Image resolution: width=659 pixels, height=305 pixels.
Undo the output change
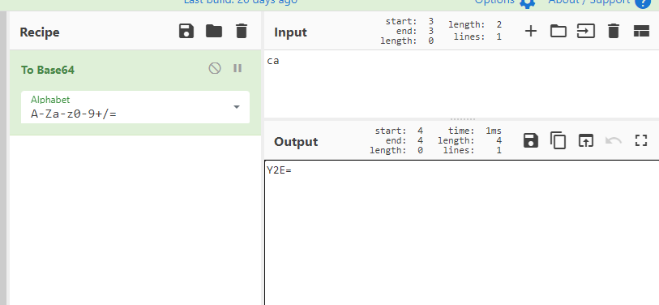[613, 140]
